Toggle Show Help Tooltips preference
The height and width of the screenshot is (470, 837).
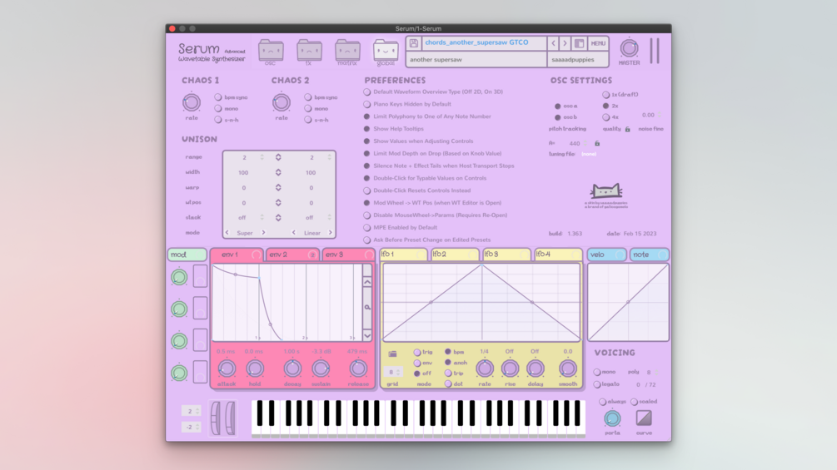[x=366, y=129]
